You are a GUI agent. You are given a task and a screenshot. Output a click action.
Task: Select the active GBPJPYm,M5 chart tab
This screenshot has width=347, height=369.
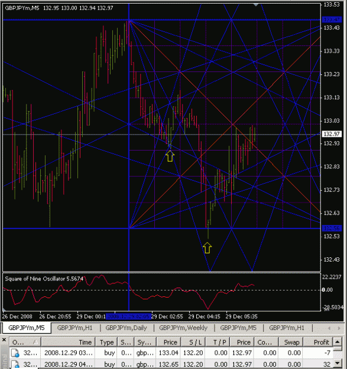click(27, 328)
